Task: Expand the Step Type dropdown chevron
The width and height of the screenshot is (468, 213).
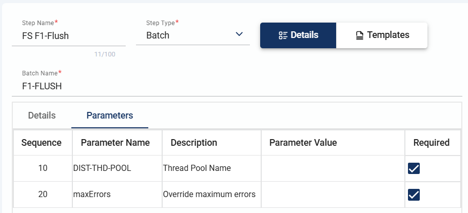Action: tap(239, 34)
